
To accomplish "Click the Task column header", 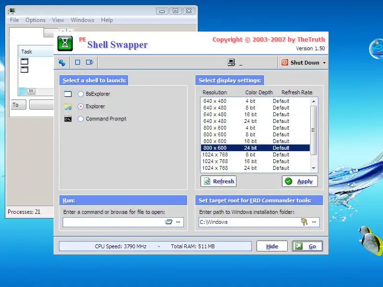I will tap(36, 52).
